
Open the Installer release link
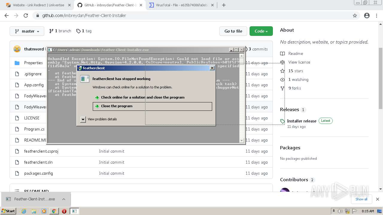click(302, 121)
